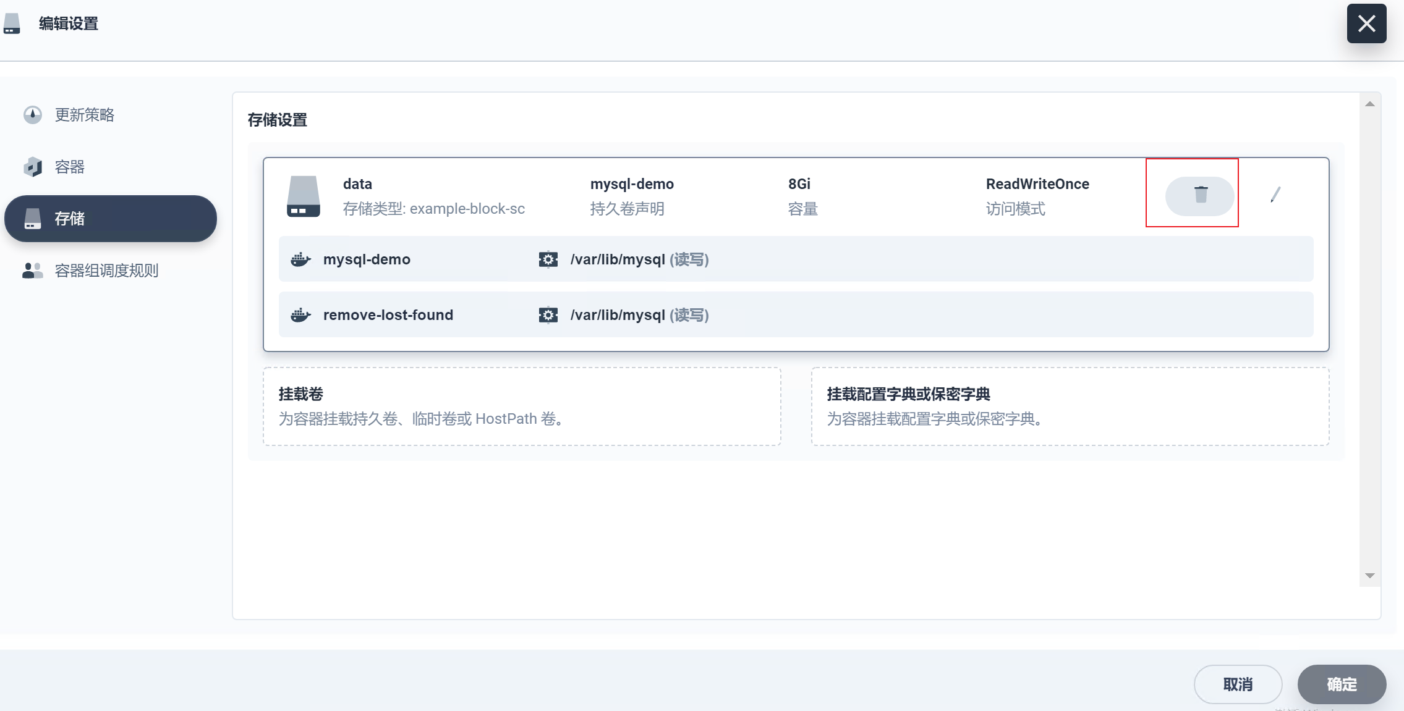Image resolution: width=1404 pixels, height=711 pixels.
Task: Click the scrollbar down arrow in the storage panel
Action: click(1370, 576)
